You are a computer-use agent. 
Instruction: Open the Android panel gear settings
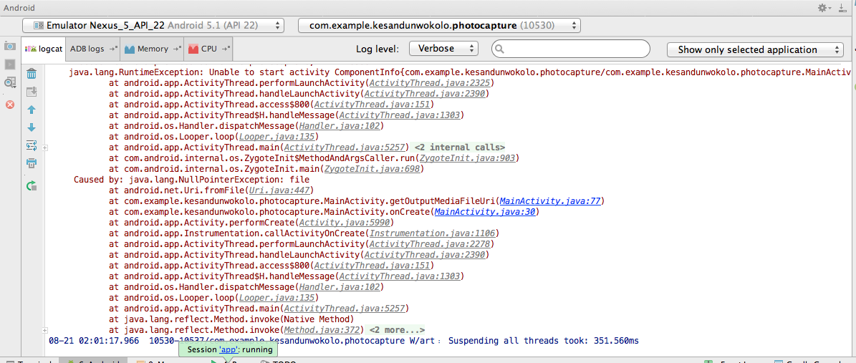823,8
